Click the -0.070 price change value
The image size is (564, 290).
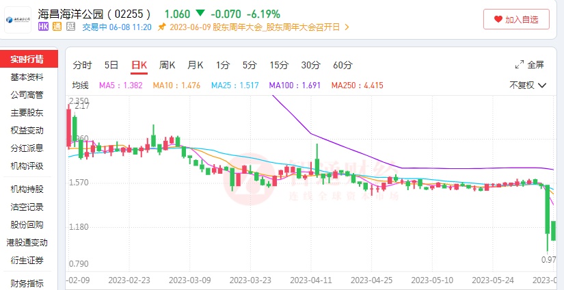point(226,14)
